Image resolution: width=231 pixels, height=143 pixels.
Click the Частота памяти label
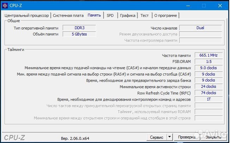176,56
